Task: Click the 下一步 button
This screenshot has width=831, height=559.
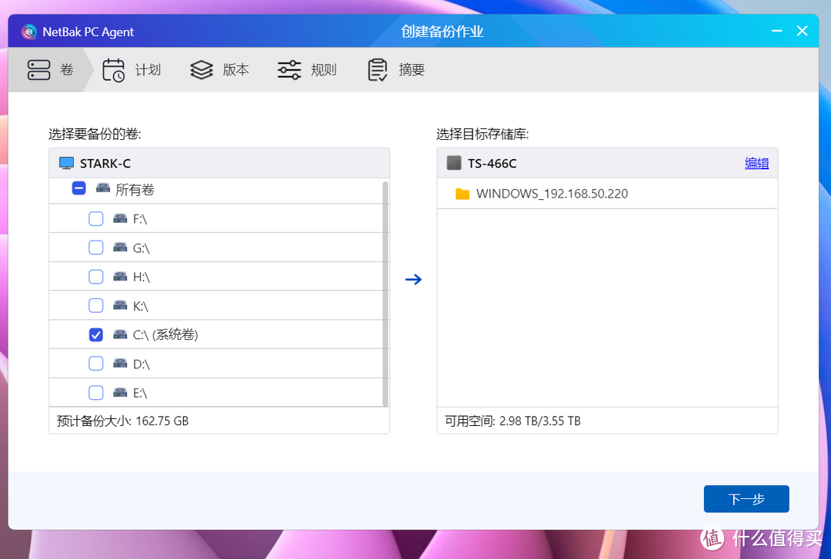Action: coord(746,498)
